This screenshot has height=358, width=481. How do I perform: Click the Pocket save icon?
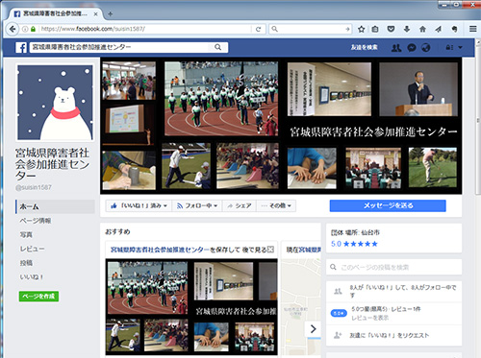[391, 29]
